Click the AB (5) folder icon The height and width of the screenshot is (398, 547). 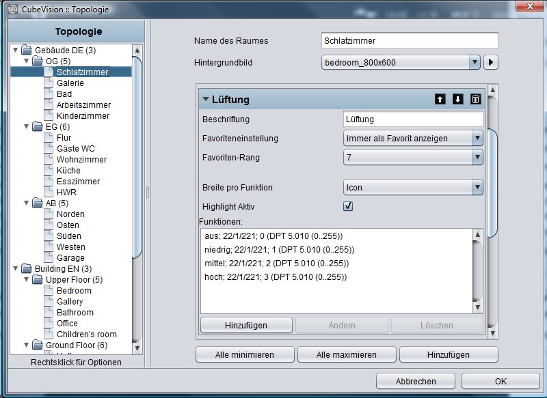(38, 203)
